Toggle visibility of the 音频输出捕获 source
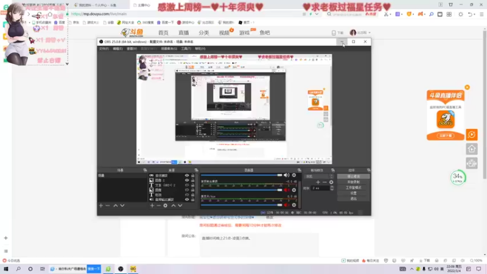The image size is (487, 274). [187, 200]
